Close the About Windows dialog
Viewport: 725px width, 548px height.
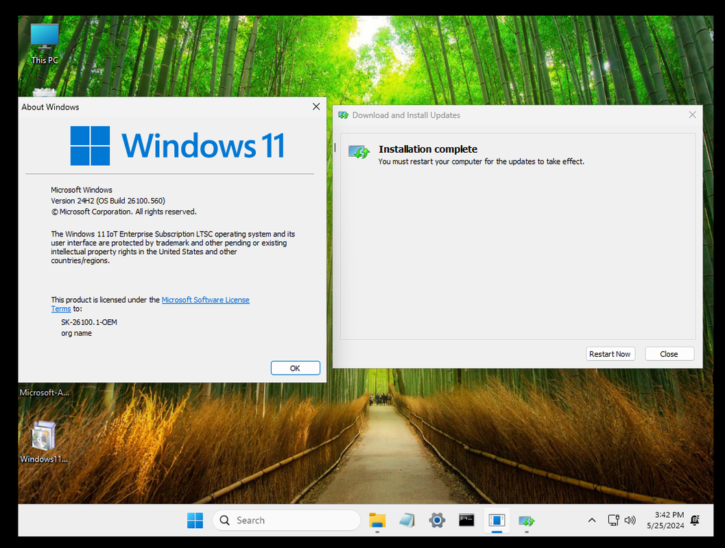point(316,107)
